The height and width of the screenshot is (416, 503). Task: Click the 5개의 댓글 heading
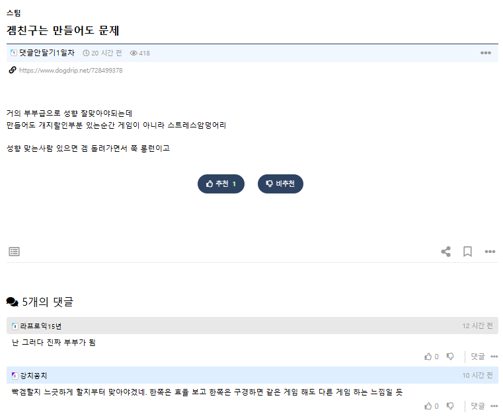click(x=48, y=302)
